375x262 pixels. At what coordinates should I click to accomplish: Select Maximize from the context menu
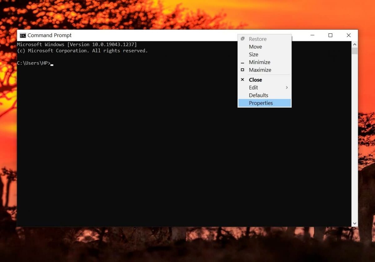click(x=260, y=70)
